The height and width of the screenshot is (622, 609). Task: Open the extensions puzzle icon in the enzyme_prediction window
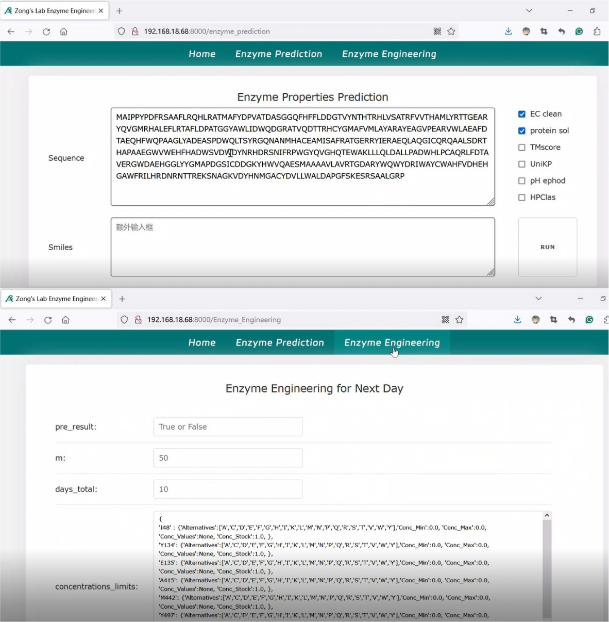pyautogui.click(x=597, y=31)
